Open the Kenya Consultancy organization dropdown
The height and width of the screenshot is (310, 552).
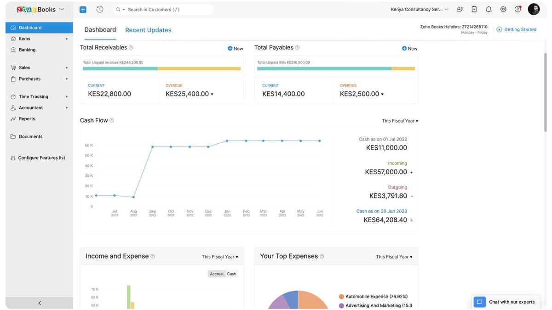click(x=420, y=9)
